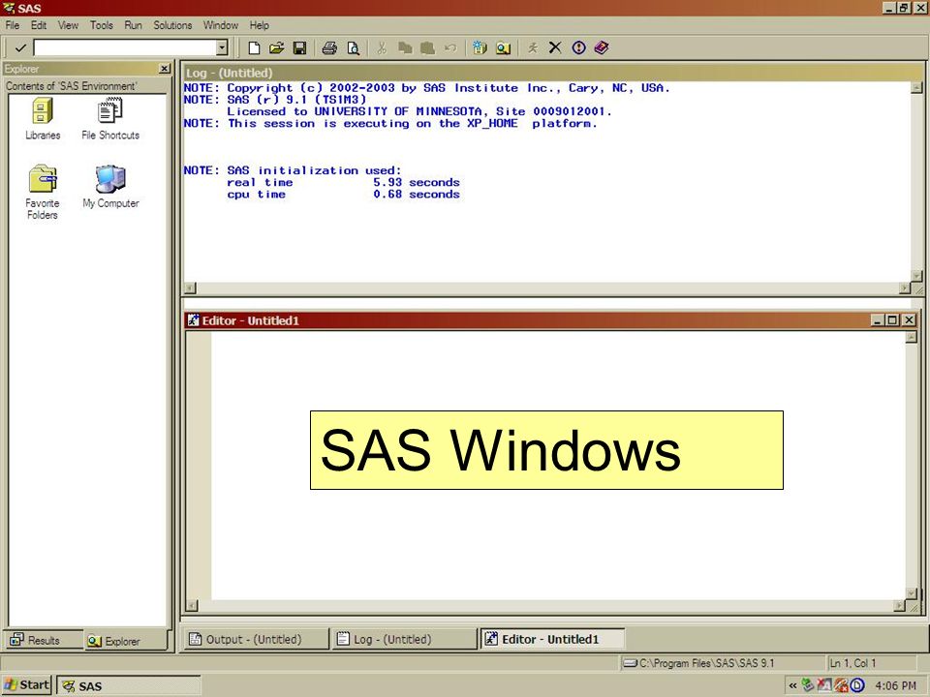Open the View menu

(68, 25)
